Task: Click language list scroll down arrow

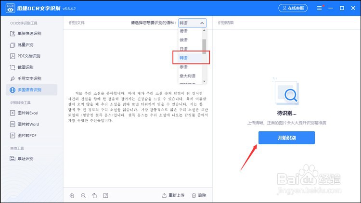Action: click(204, 81)
